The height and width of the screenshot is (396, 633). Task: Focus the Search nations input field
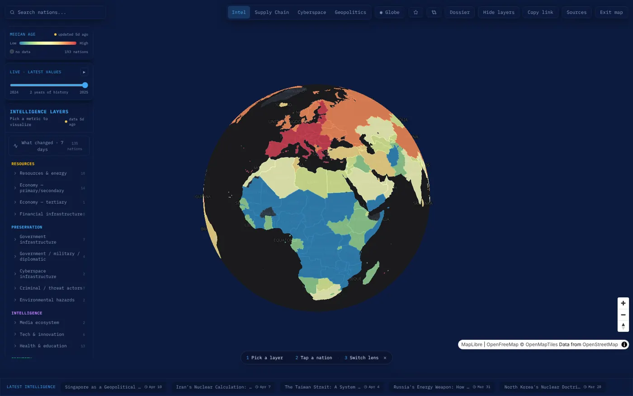click(56, 12)
